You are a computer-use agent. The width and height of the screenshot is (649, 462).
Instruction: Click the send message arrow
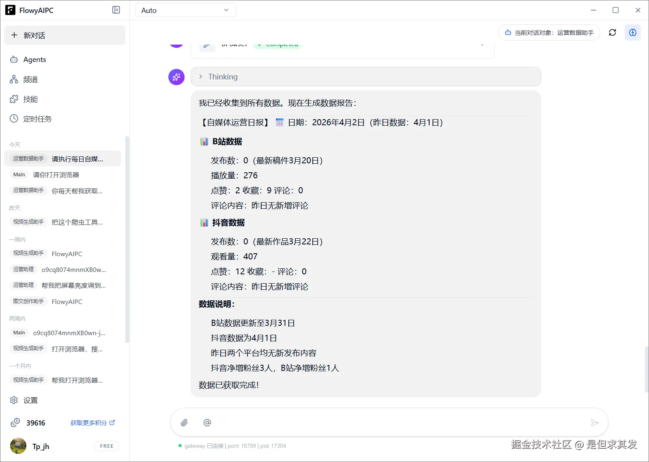tap(595, 422)
